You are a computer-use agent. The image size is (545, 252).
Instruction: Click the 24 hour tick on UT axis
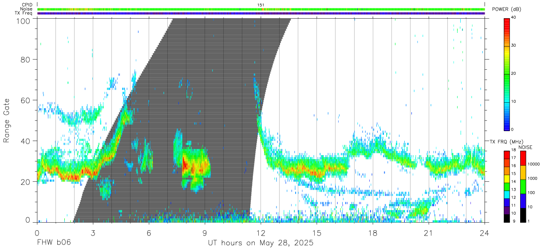pos(485,232)
